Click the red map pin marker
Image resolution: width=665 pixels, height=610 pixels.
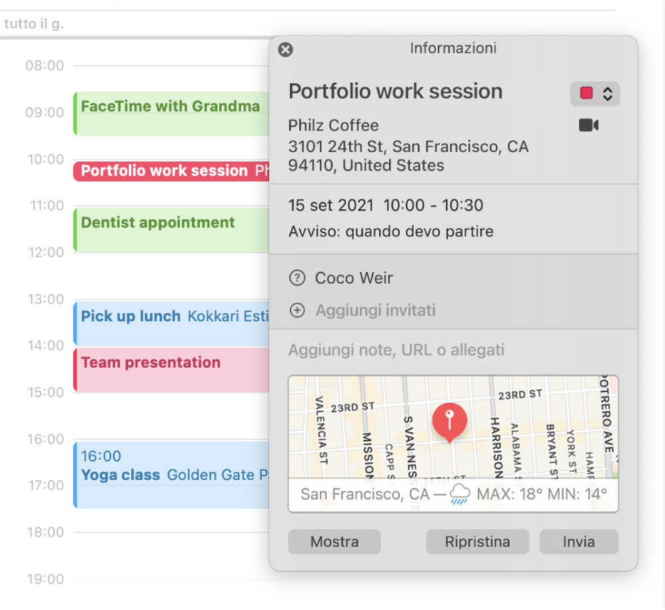point(450,423)
